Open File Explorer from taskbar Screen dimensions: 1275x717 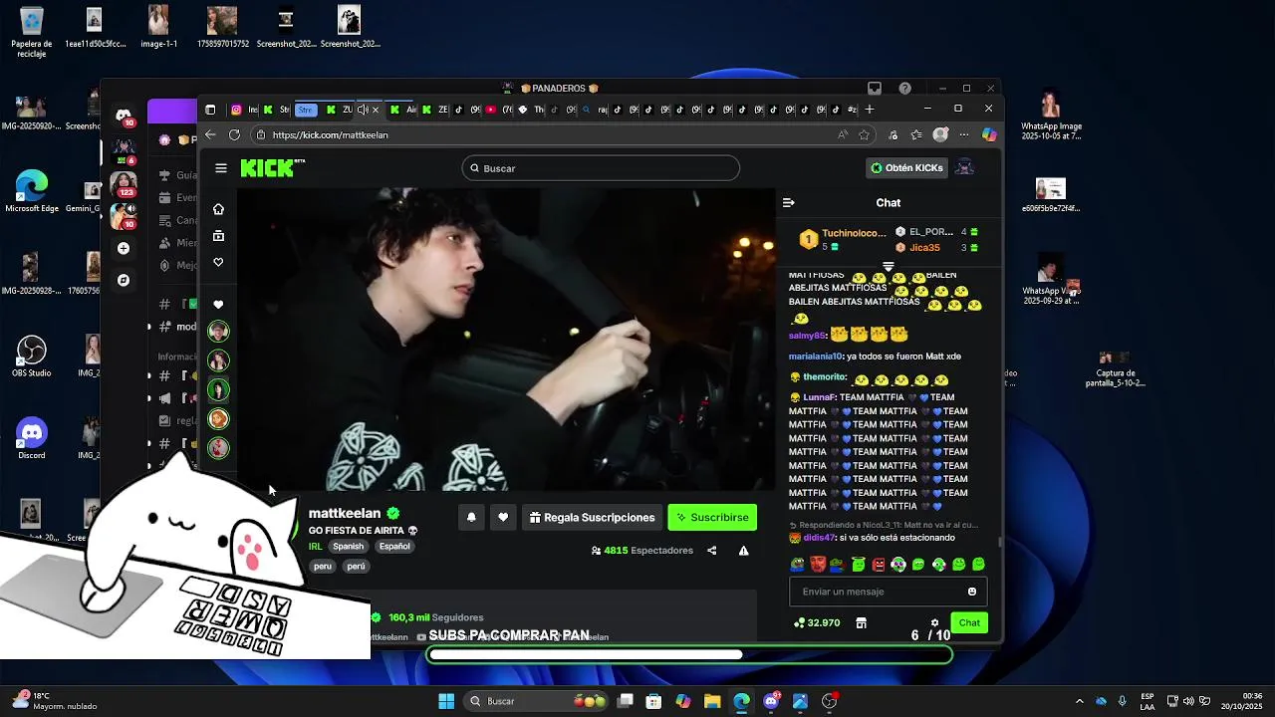(712, 701)
